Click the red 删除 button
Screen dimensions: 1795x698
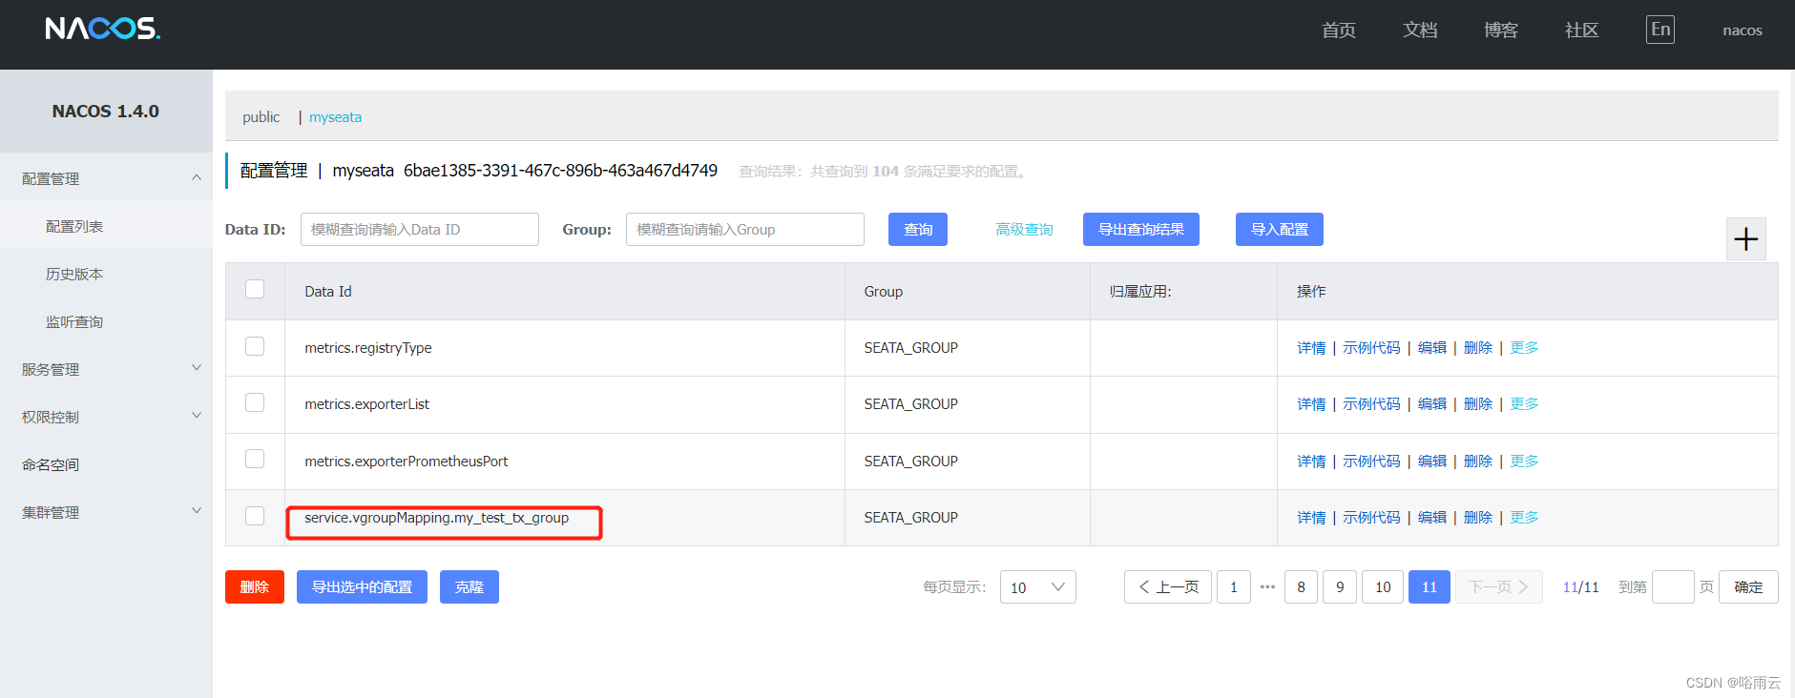point(255,587)
